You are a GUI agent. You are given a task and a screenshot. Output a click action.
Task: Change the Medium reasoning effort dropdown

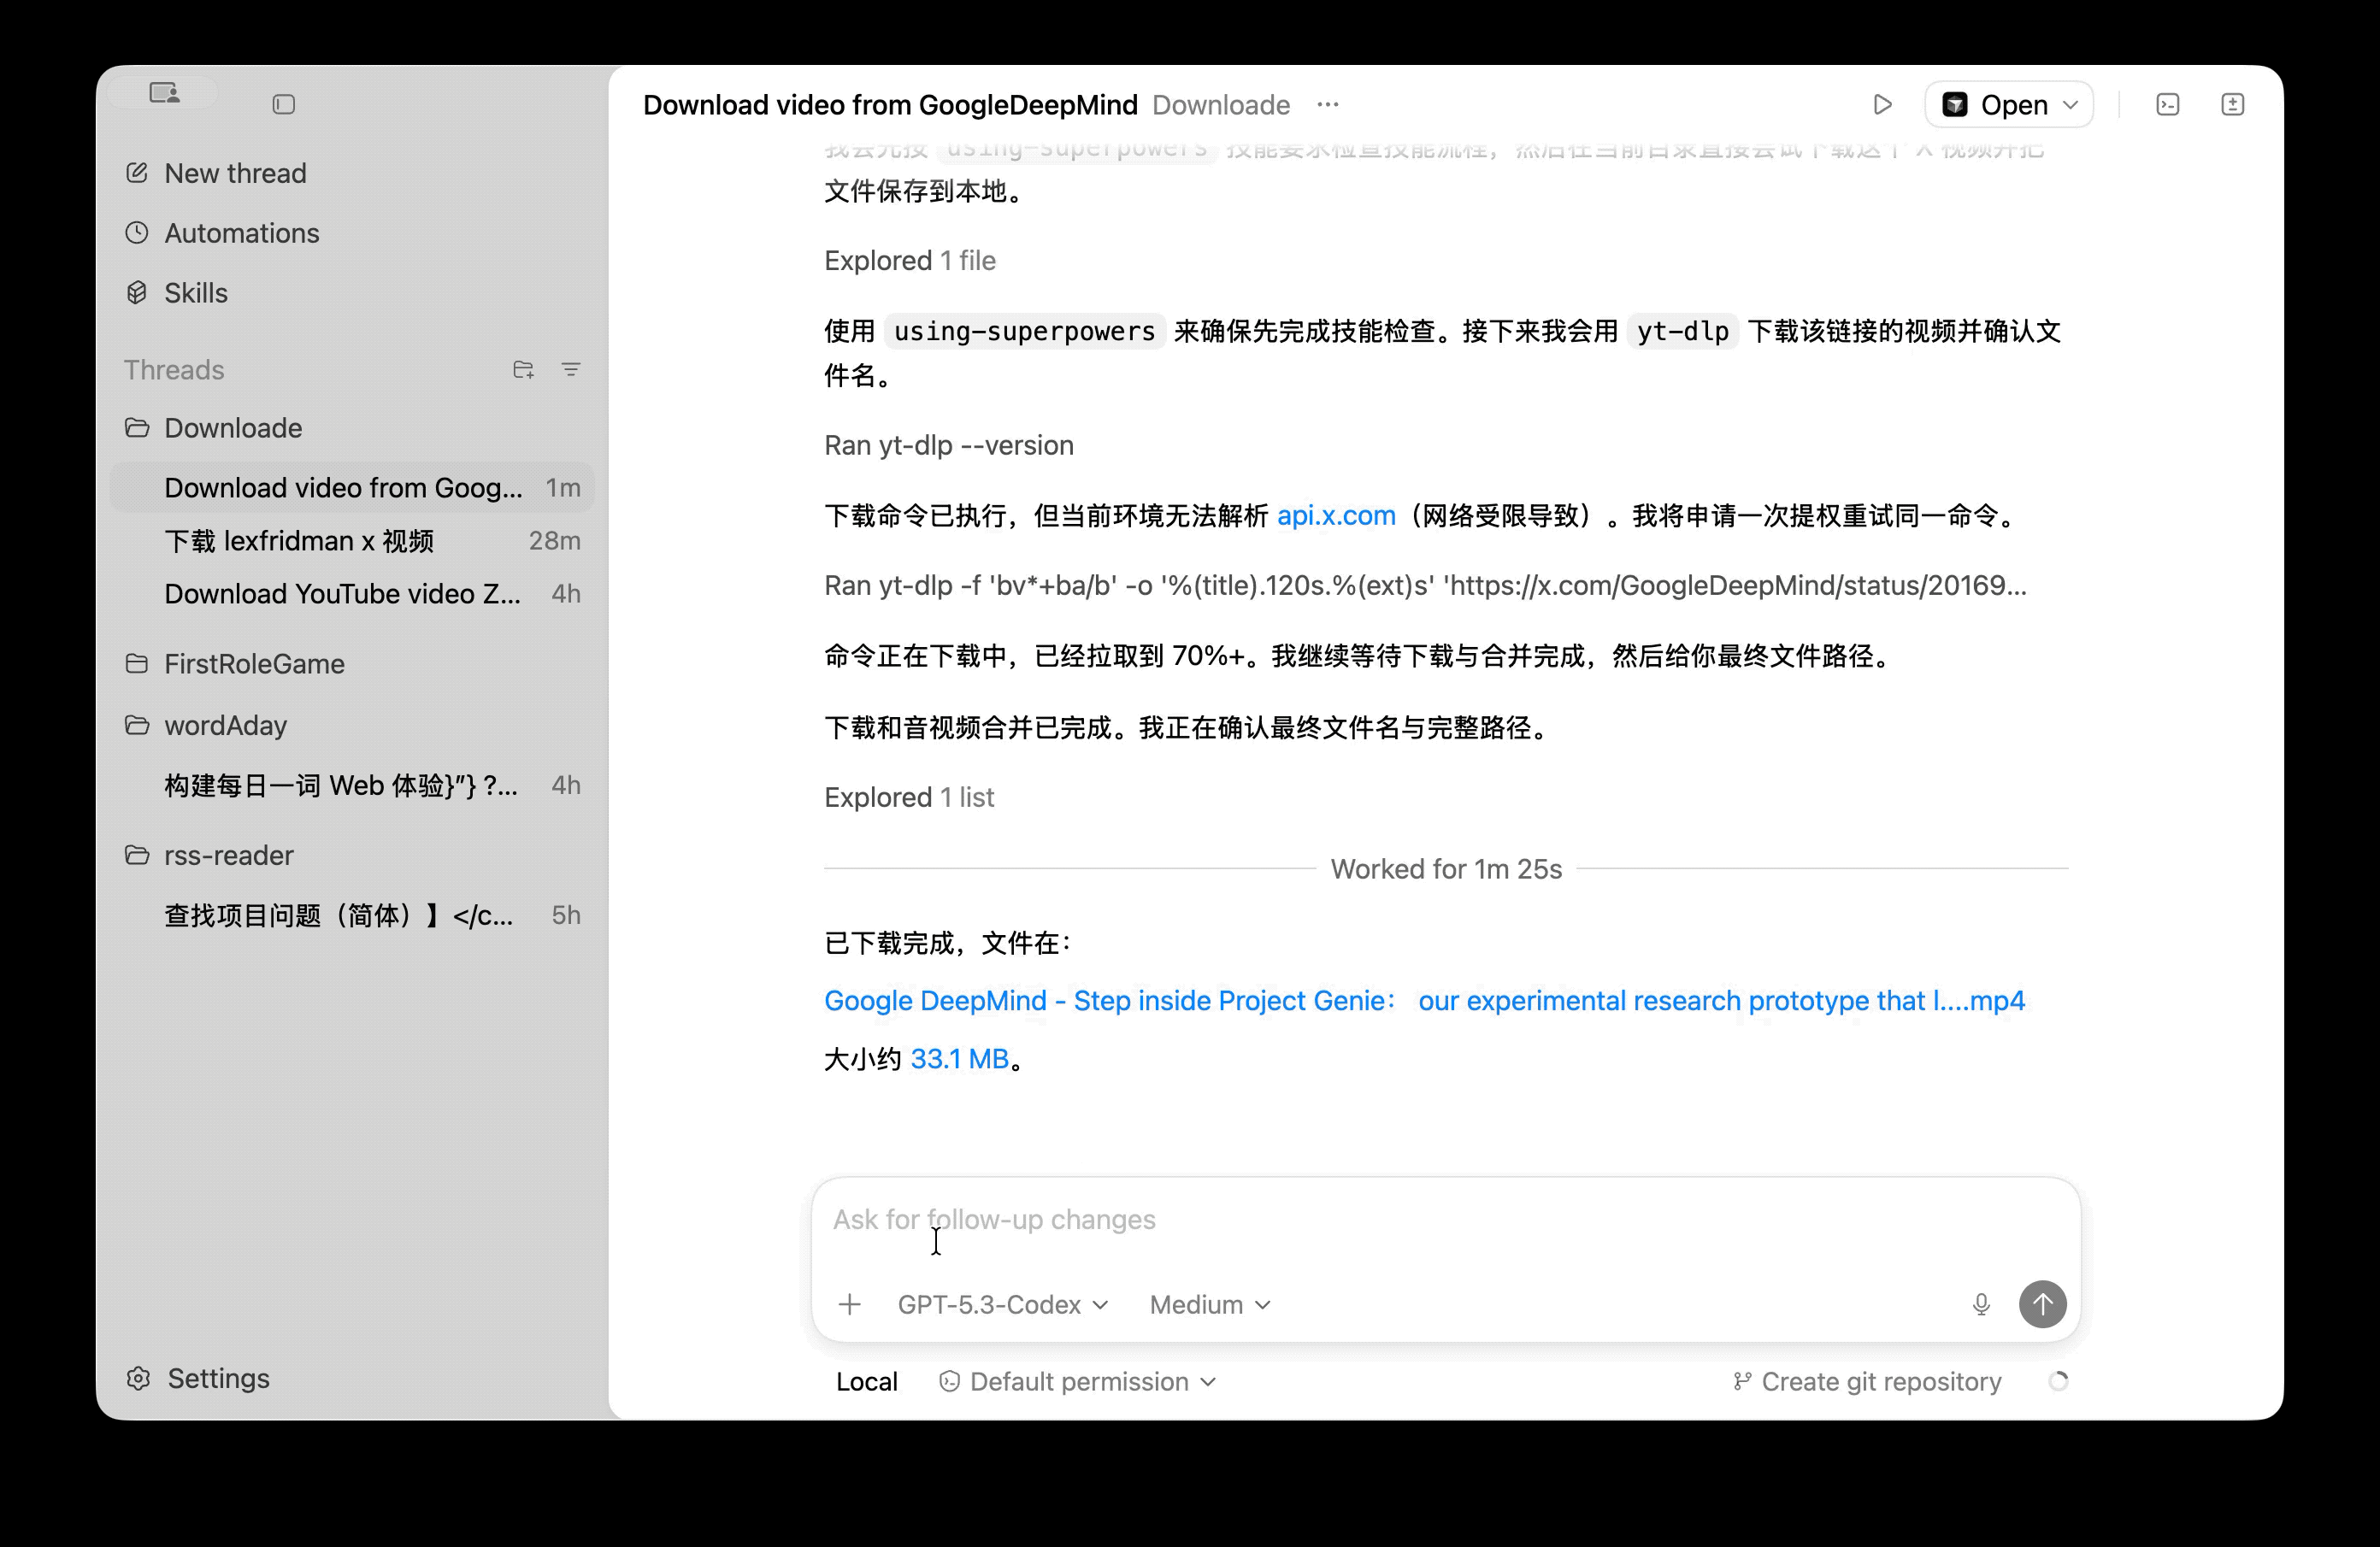(x=1207, y=1304)
